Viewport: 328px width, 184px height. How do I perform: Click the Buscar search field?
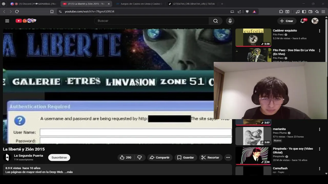[x=151, y=21]
